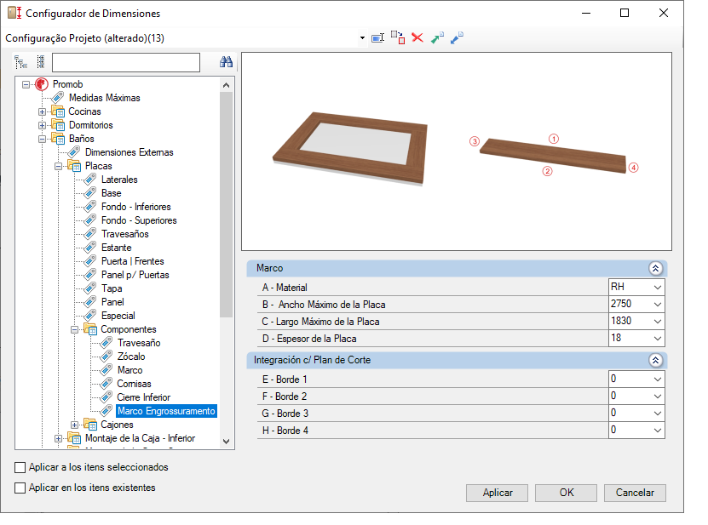This screenshot has height=525, width=708.
Task: Select Panel p/ Puertas tree item
Action: (x=135, y=275)
